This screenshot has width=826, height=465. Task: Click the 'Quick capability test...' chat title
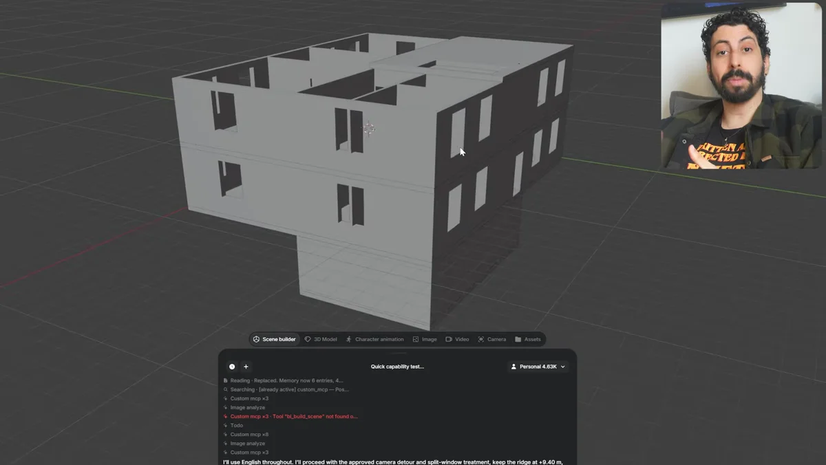click(397, 367)
